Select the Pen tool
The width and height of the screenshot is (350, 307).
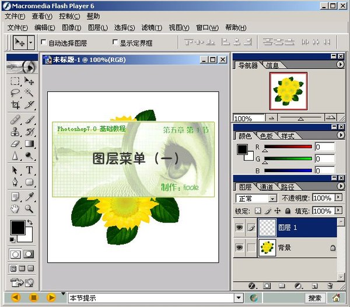[x=15, y=182]
